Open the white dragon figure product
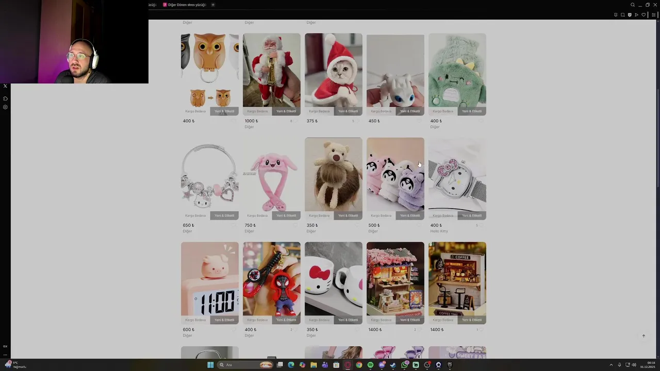The width and height of the screenshot is (660, 371). click(x=395, y=74)
